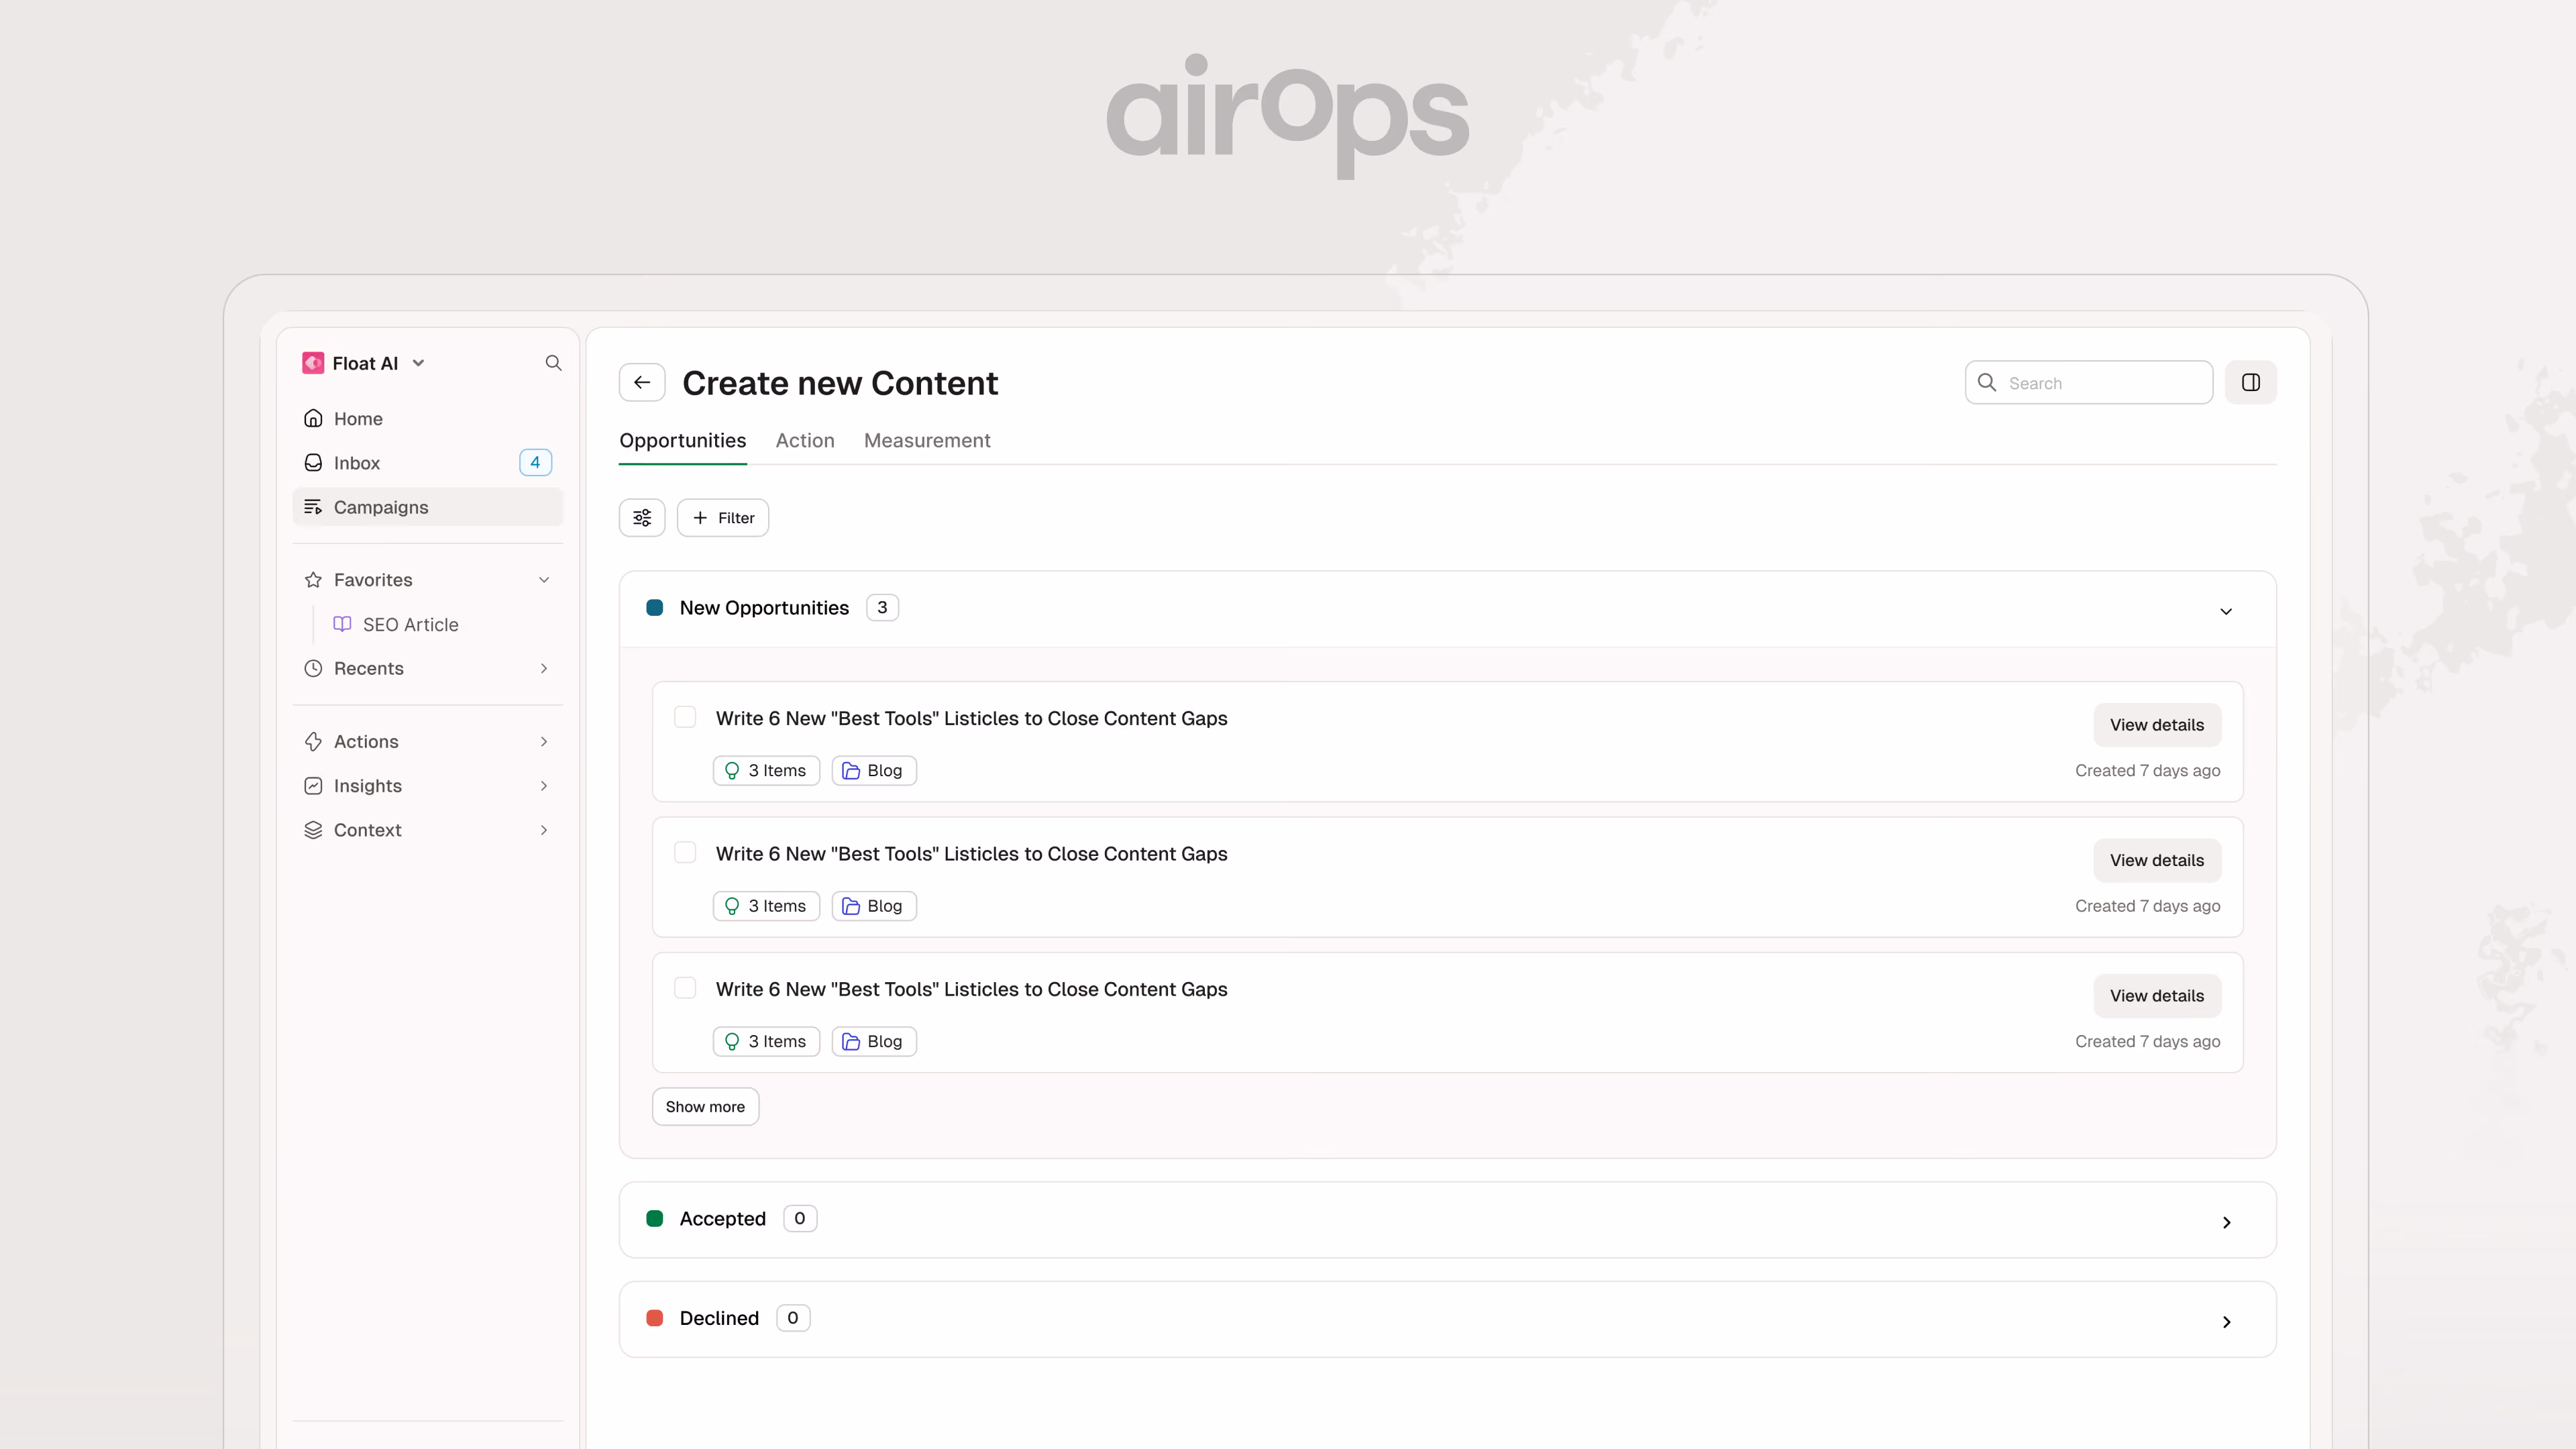The height and width of the screenshot is (1449, 2576).
Task: Click the back arrow button
Action: tap(642, 382)
